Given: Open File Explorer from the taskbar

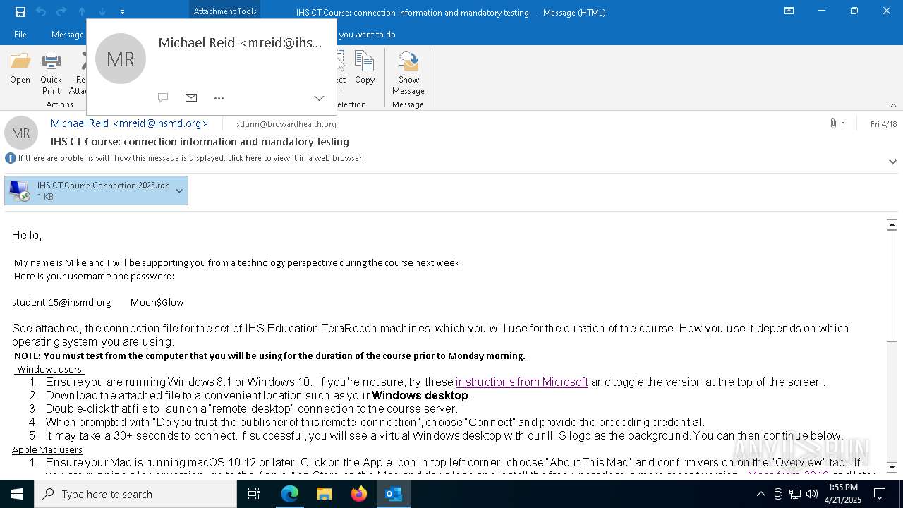Looking at the screenshot, I should (x=325, y=494).
